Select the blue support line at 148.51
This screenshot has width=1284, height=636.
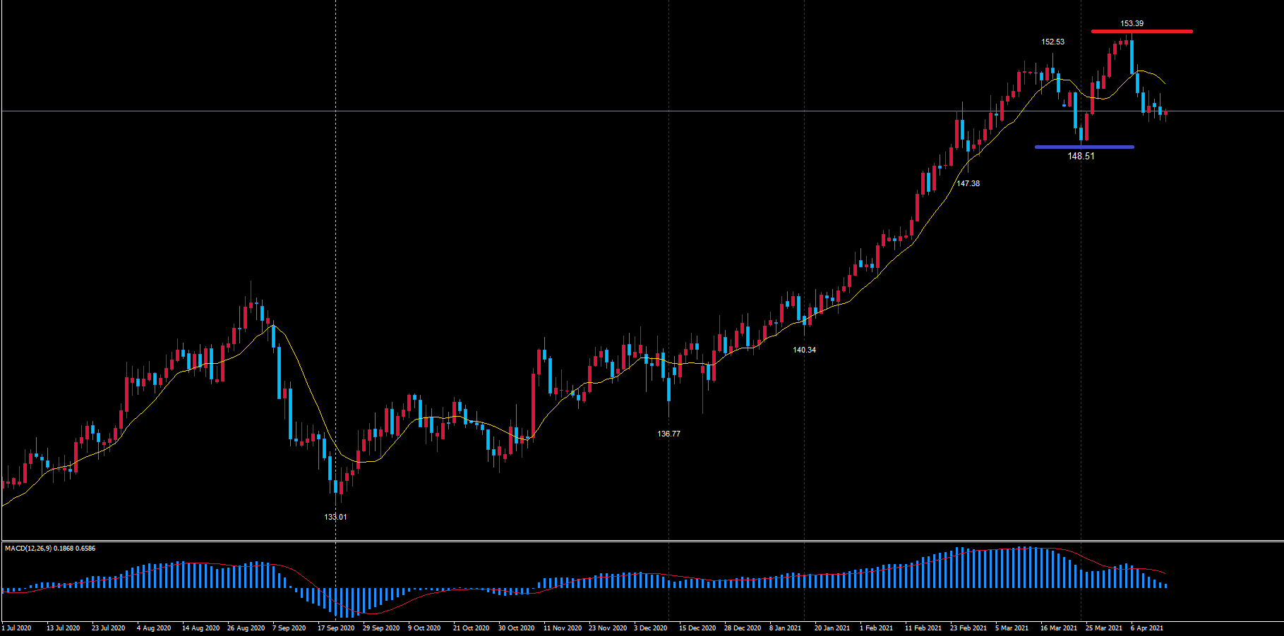click(1084, 147)
